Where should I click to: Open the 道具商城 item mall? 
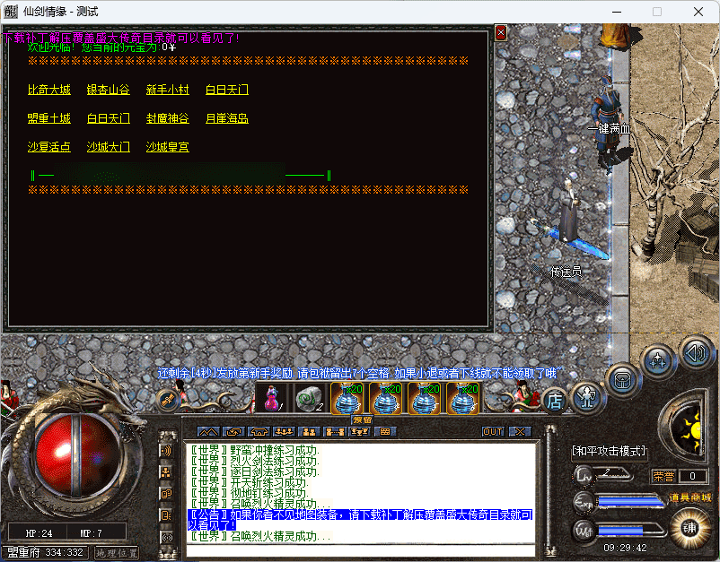click(x=689, y=497)
